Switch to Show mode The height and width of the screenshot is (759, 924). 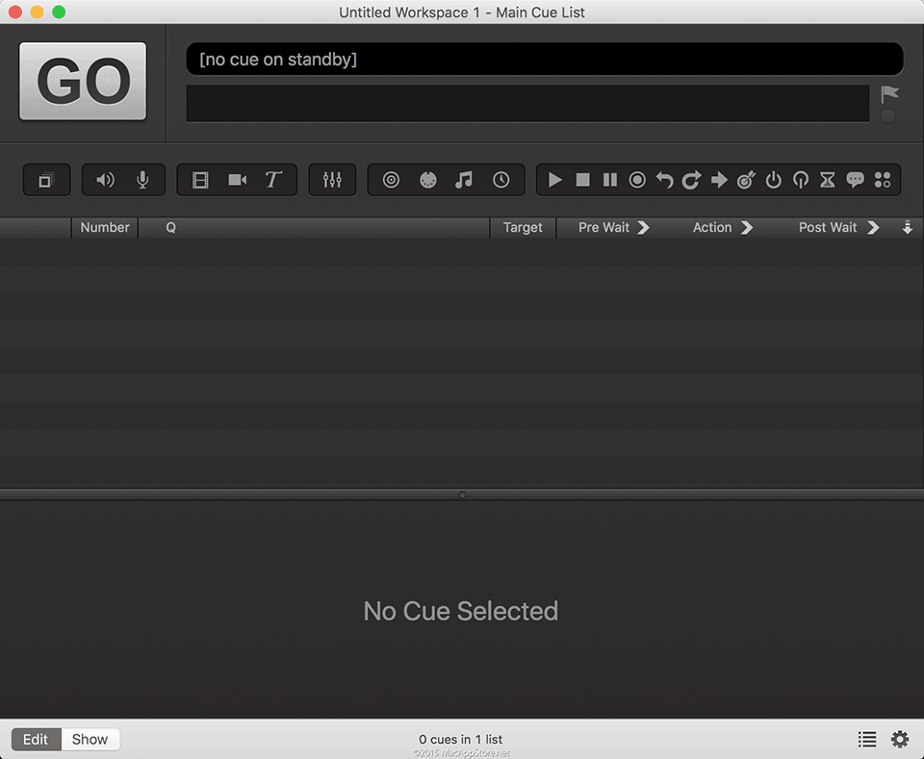pyautogui.click(x=90, y=739)
